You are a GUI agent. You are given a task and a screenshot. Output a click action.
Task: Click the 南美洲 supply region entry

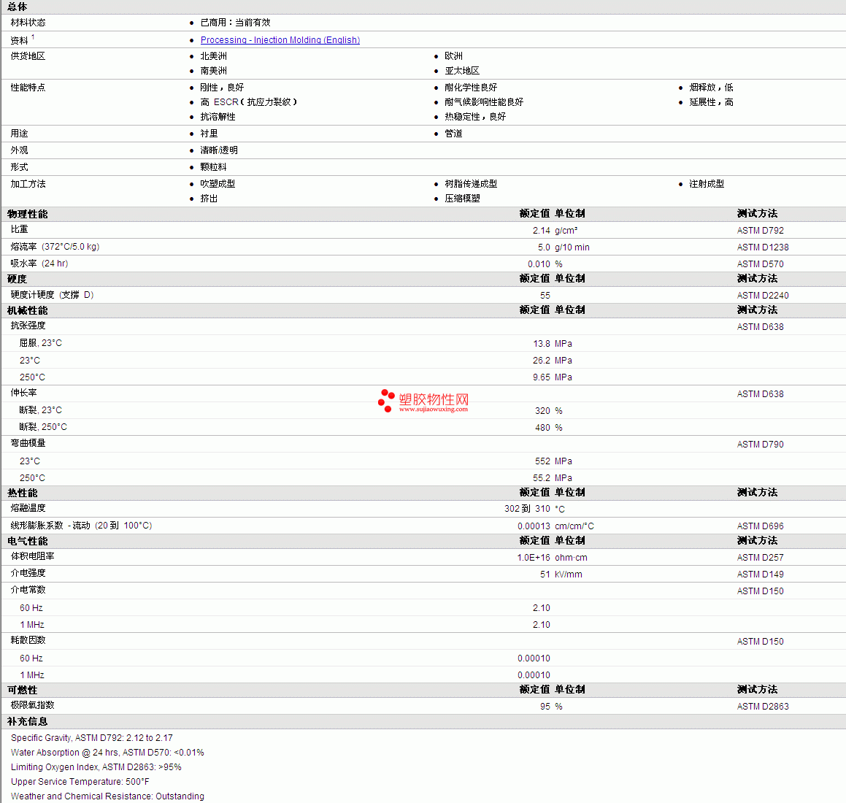214,71
